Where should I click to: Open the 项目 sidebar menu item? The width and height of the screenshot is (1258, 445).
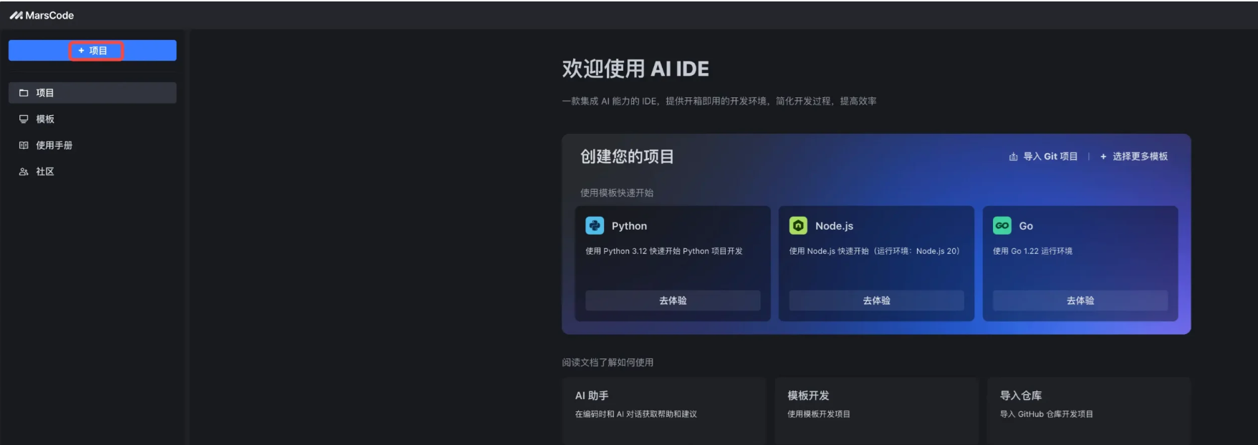click(x=92, y=93)
